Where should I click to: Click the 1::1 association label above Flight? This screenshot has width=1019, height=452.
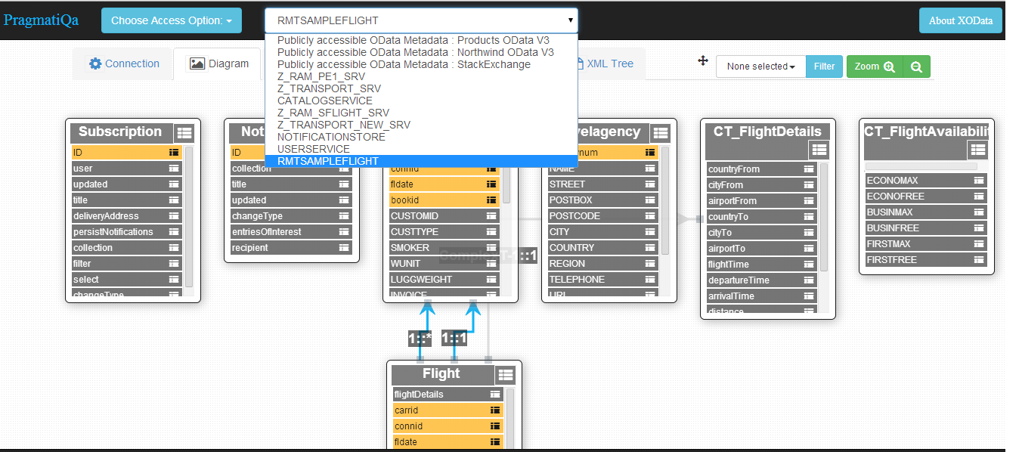pos(454,339)
